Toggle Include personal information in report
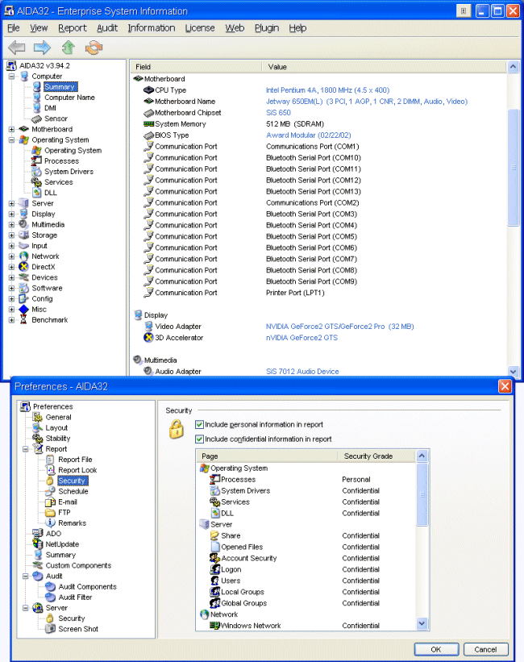This screenshot has height=662, width=524. coord(199,424)
